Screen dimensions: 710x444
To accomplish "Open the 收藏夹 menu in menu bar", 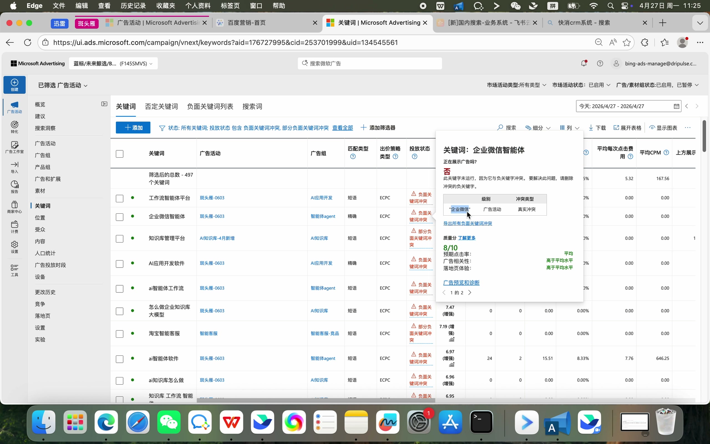I will (166, 6).
